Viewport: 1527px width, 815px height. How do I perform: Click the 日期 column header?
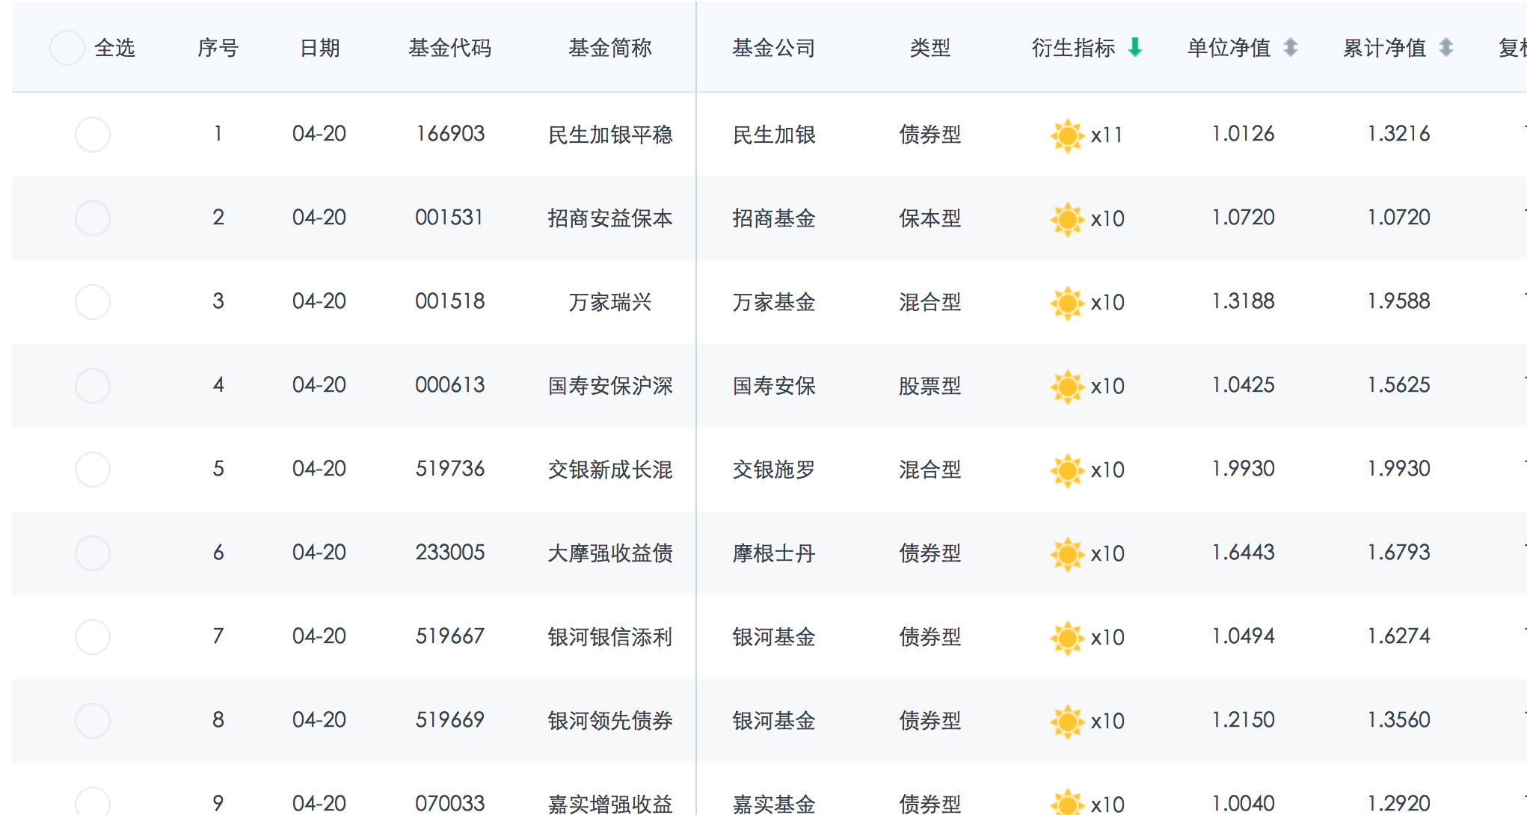(320, 48)
